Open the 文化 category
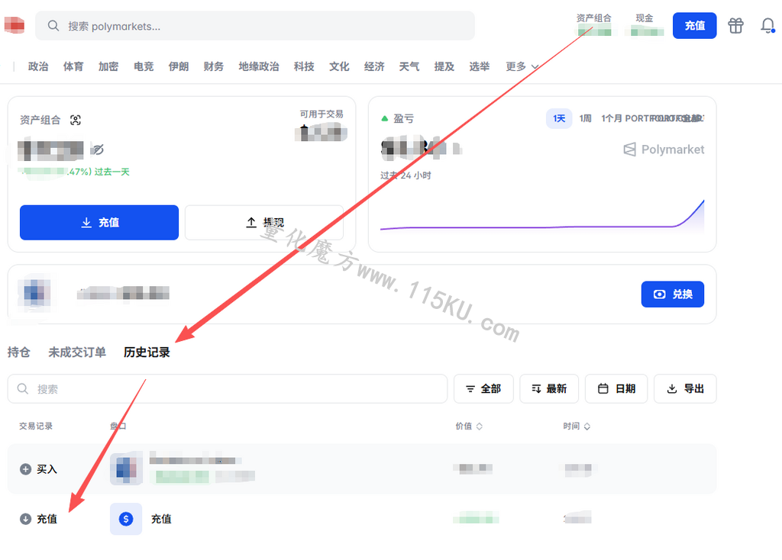Image resolution: width=782 pixels, height=560 pixels. pyautogui.click(x=339, y=67)
